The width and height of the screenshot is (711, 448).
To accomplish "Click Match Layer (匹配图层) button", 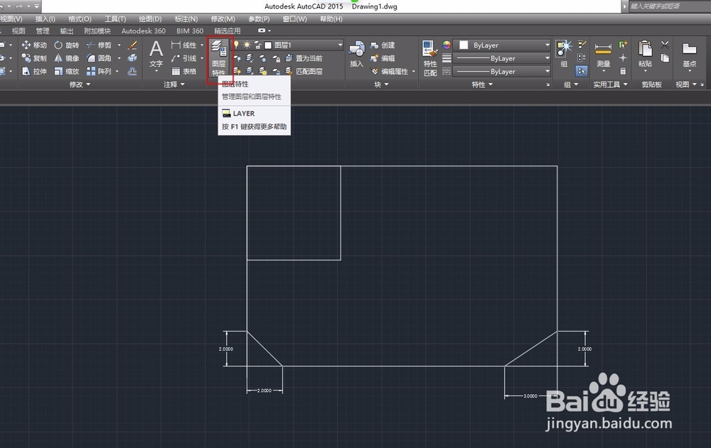I will (304, 71).
